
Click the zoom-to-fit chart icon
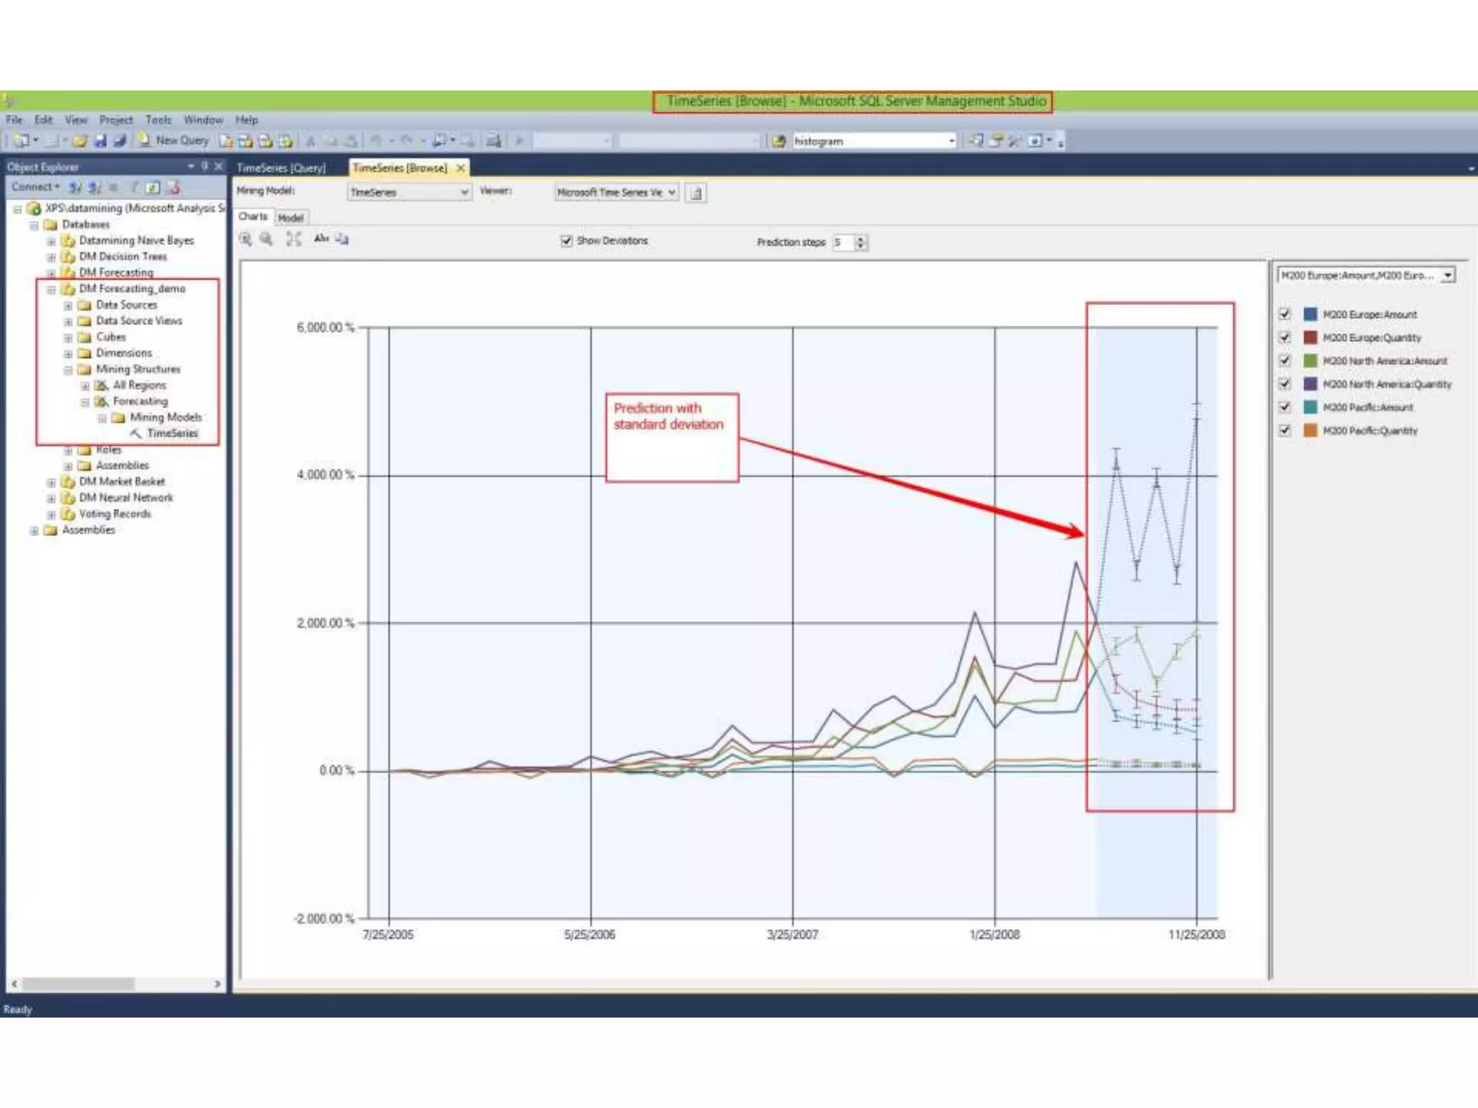pyautogui.click(x=293, y=239)
